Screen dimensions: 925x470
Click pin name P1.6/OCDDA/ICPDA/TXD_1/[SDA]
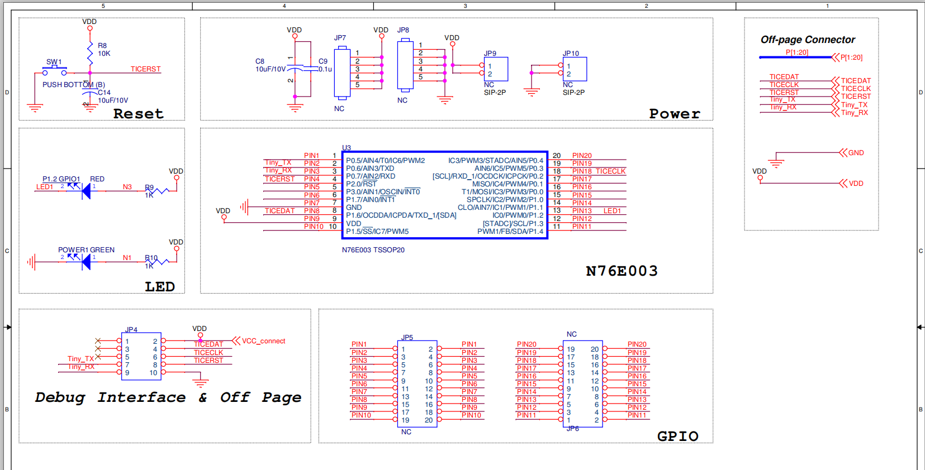click(401, 215)
